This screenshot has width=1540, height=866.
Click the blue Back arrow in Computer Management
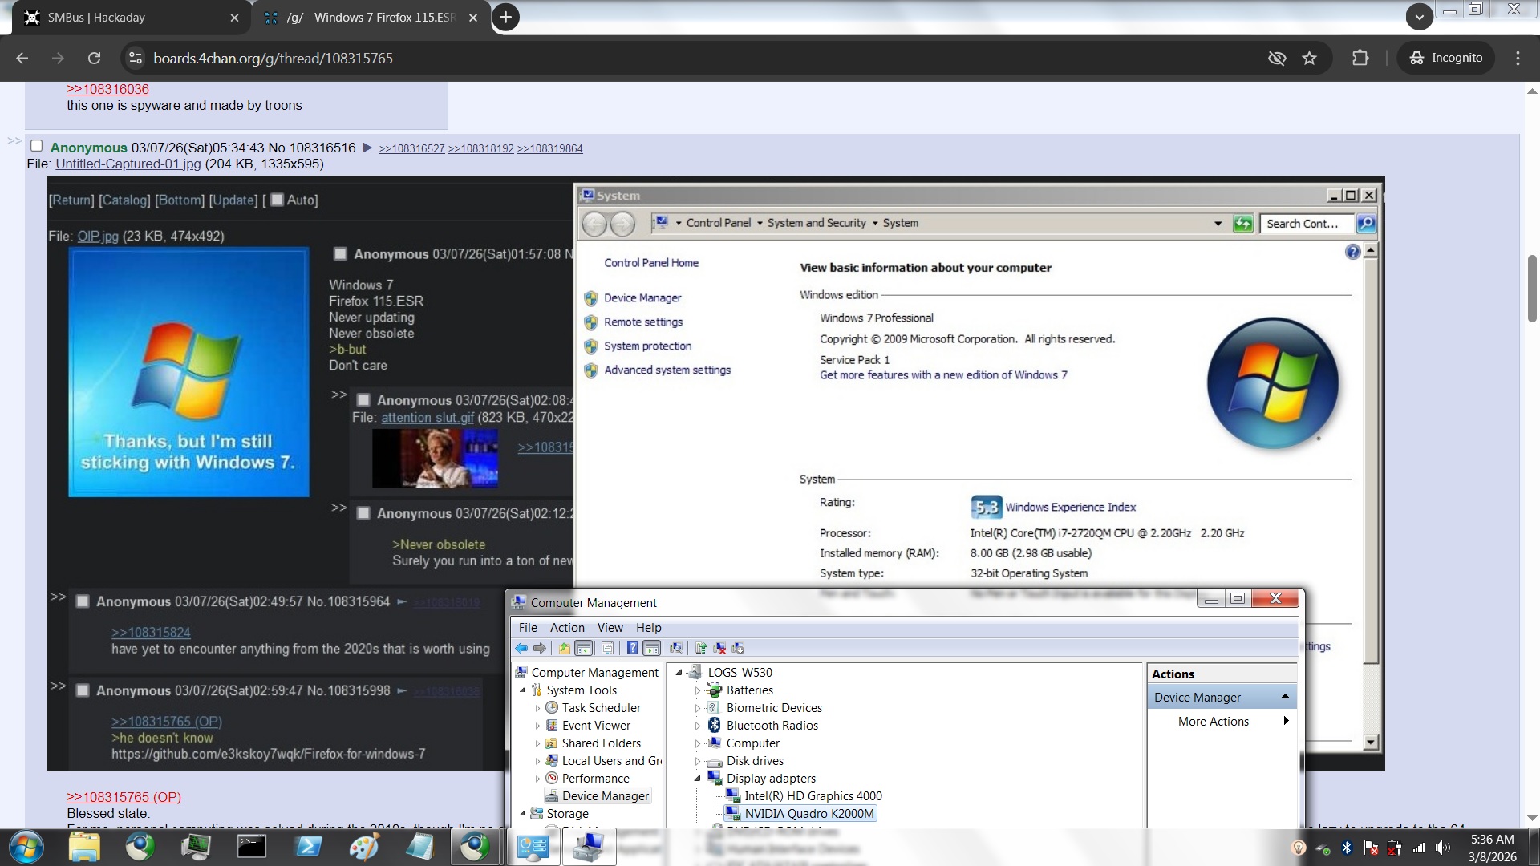point(522,648)
